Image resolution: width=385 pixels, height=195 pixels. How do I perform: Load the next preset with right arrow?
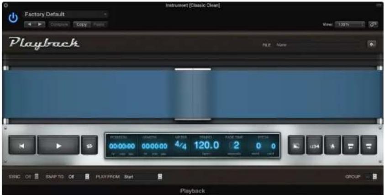40,25
